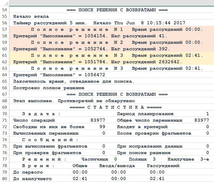The height and width of the screenshot is (182, 214).
Task: Click the "Свободны из них не более" label
Action: click(49, 127)
